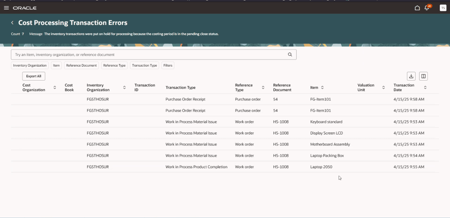Download table using the download icon
This screenshot has height=218, width=450.
pyautogui.click(x=411, y=76)
